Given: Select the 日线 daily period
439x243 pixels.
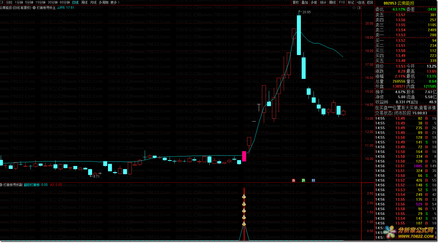Looking at the screenshot, I should 75,2.
